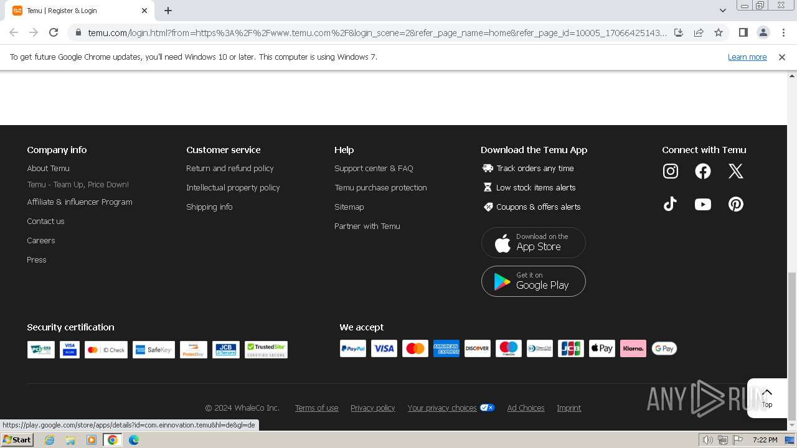The image size is (797, 448).
Task: Click the American Express SafeKey badge
Action: coord(154,350)
